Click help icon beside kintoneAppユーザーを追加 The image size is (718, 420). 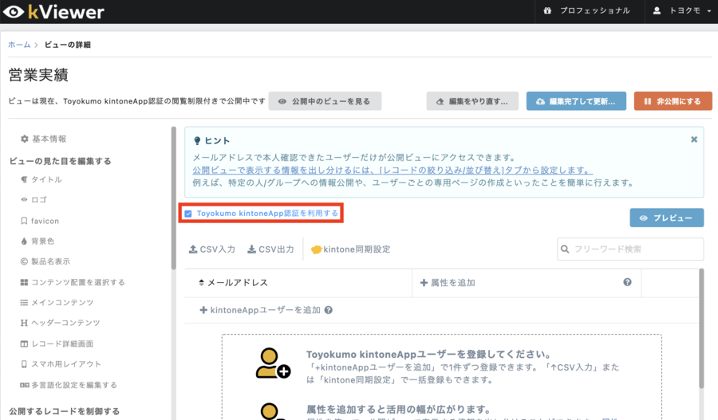click(x=329, y=310)
